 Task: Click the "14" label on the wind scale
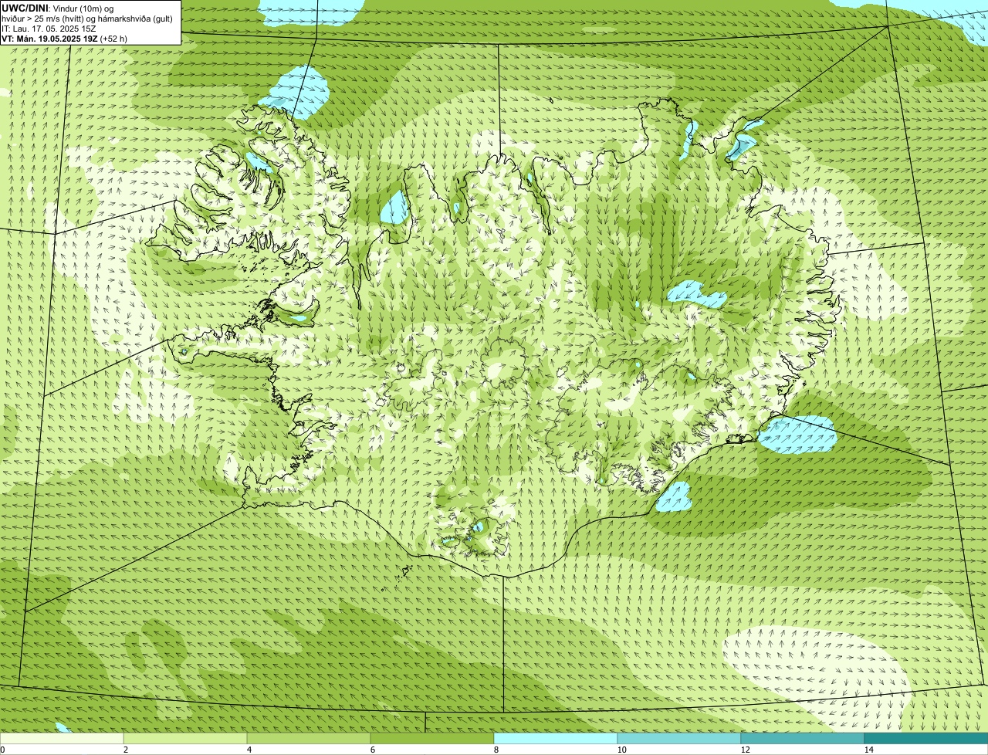pos(868,750)
